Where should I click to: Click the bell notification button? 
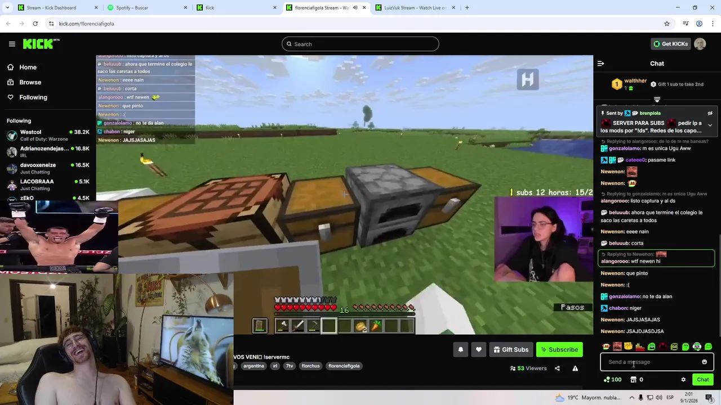(x=460, y=349)
